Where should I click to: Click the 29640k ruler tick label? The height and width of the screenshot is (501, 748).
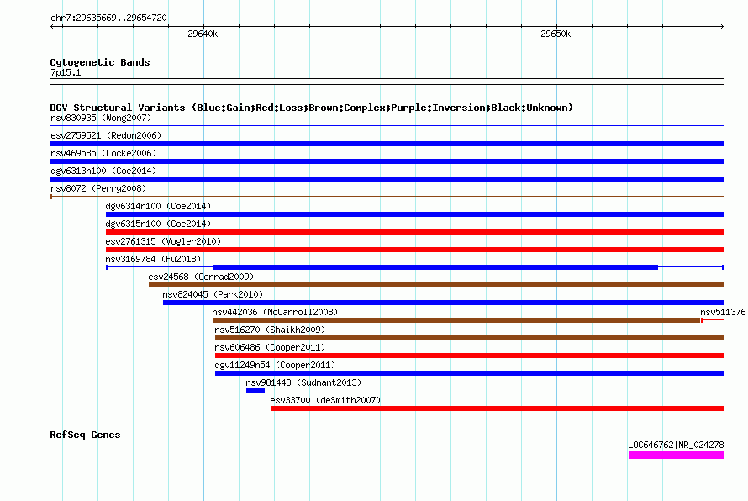[x=203, y=34]
